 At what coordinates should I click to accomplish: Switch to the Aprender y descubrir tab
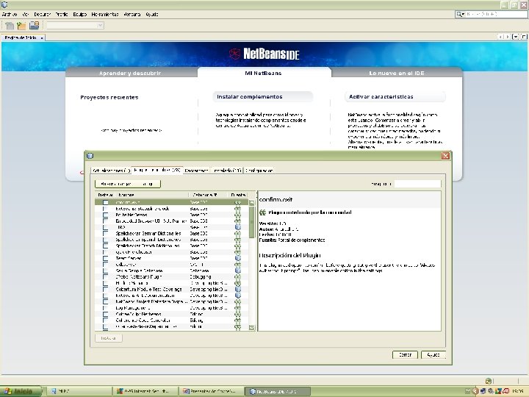130,73
